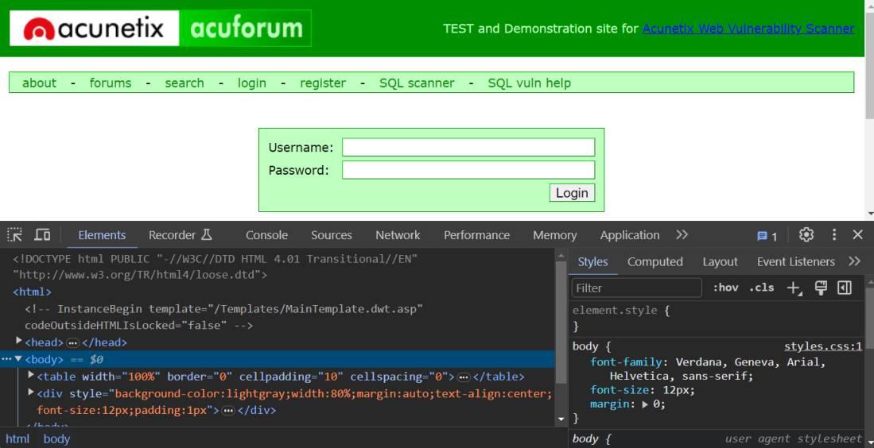The image size is (874, 448).
Task: Click the styles Filter input box
Action: 636,288
